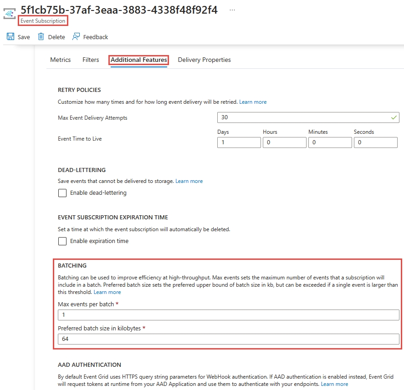Click the AAD AUTHENTICATION heading
Screen dimensions: 404x390
point(89,365)
